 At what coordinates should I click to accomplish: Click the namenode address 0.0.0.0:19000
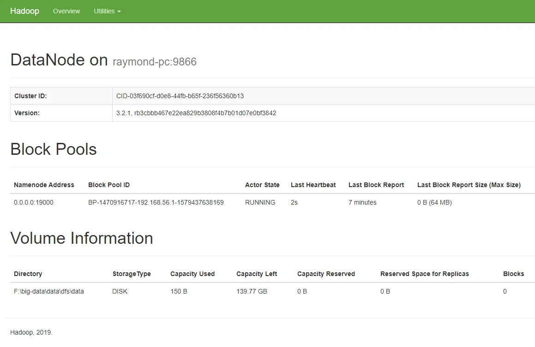click(34, 202)
